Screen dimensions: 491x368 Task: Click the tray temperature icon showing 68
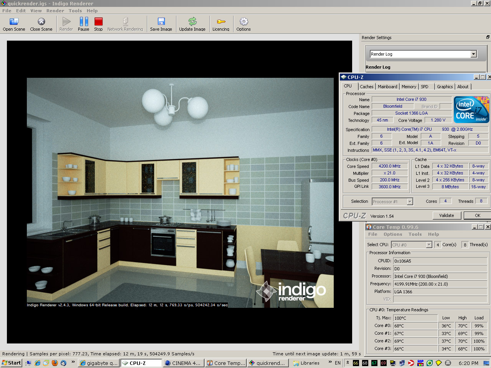coord(365,363)
